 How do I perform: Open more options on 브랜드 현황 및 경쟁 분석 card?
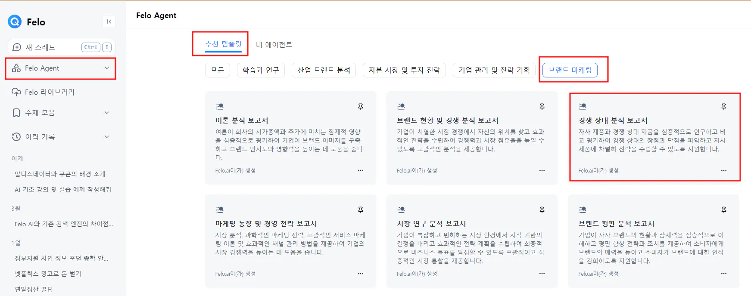tap(542, 170)
